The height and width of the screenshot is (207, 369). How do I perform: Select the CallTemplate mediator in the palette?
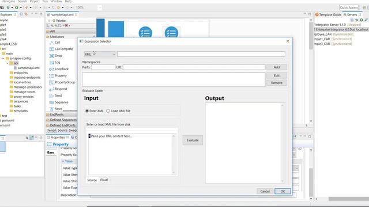61,49
